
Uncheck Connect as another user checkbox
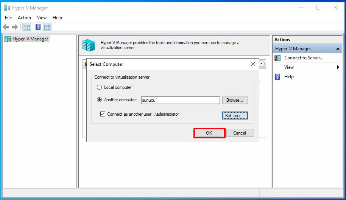pyautogui.click(x=103, y=114)
